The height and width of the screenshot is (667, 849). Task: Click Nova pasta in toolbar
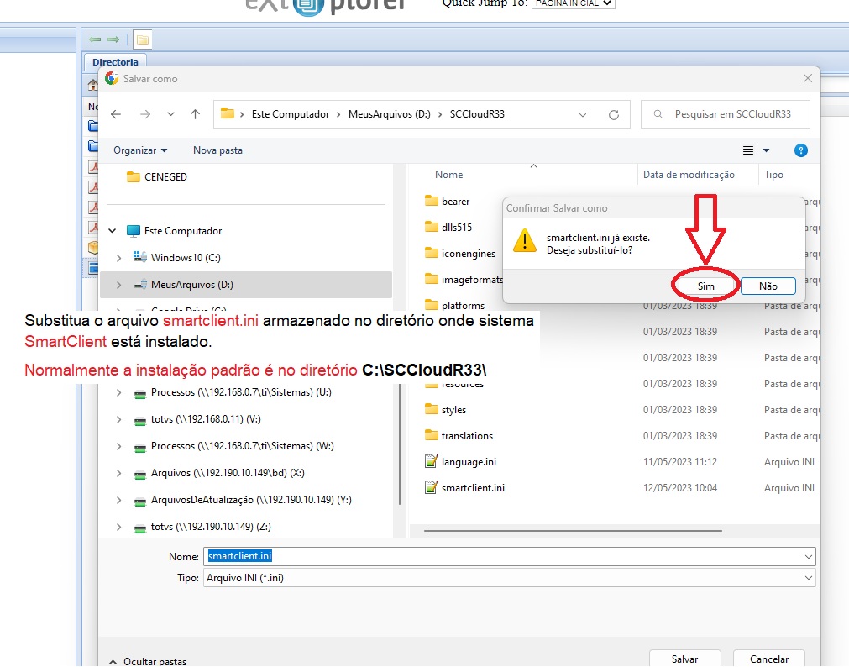[217, 150]
